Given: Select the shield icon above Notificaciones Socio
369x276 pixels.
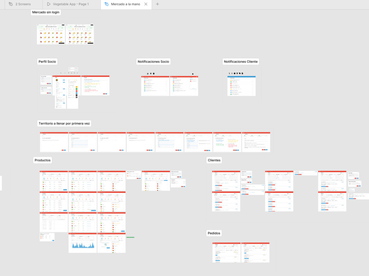Looking at the screenshot, I should pyautogui.click(x=154, y=74).
